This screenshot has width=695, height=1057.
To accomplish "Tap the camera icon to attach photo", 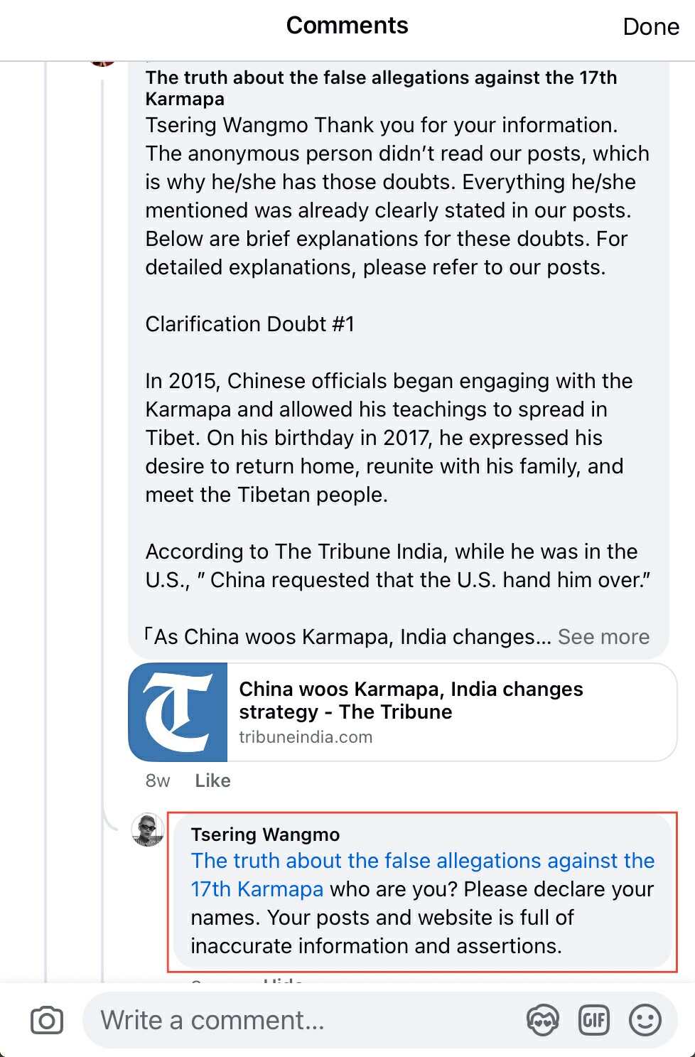I will pyautogui.click(x=47, y=1021).
